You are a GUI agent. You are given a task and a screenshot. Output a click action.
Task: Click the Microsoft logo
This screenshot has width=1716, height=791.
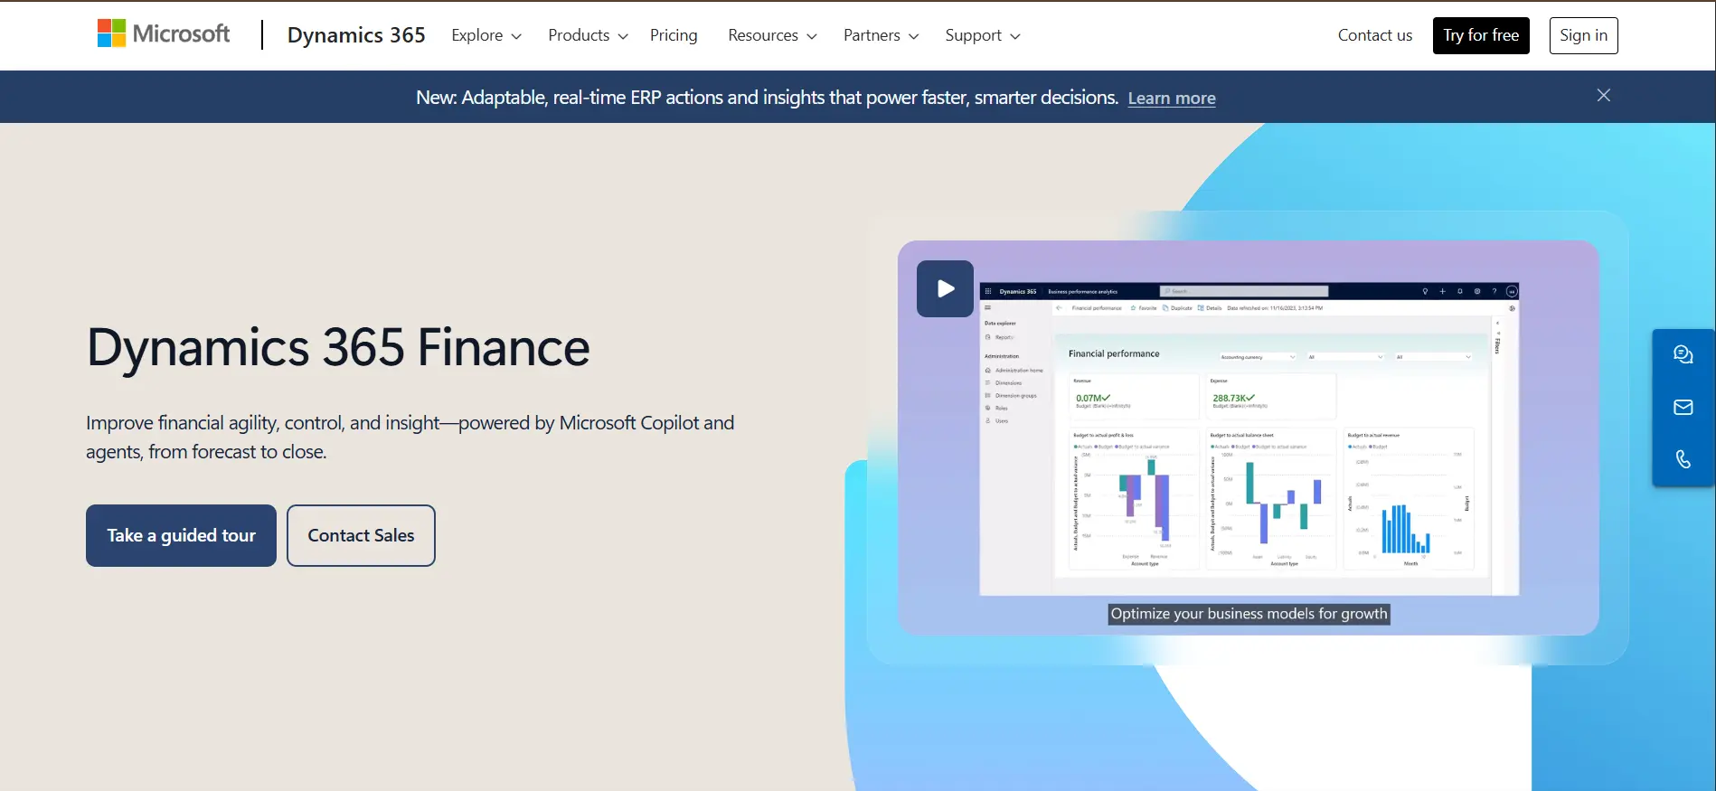(164, 34)
